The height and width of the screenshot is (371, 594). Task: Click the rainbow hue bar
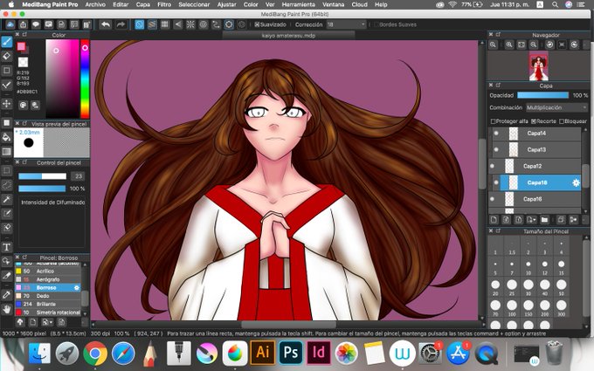click(x=85, y=79)
